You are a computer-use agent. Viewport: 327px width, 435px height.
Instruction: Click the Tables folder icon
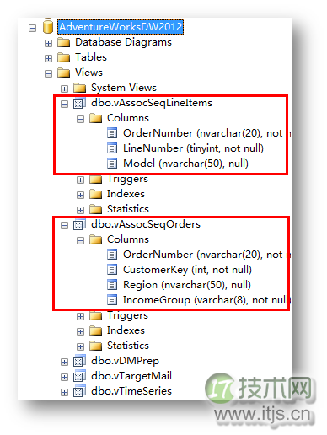click(x=64, y=58)
